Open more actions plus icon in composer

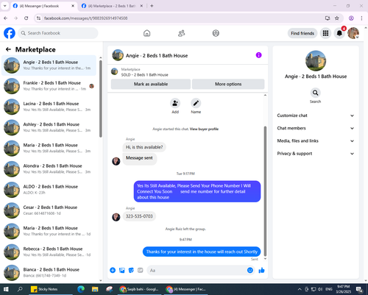(113, 270)
